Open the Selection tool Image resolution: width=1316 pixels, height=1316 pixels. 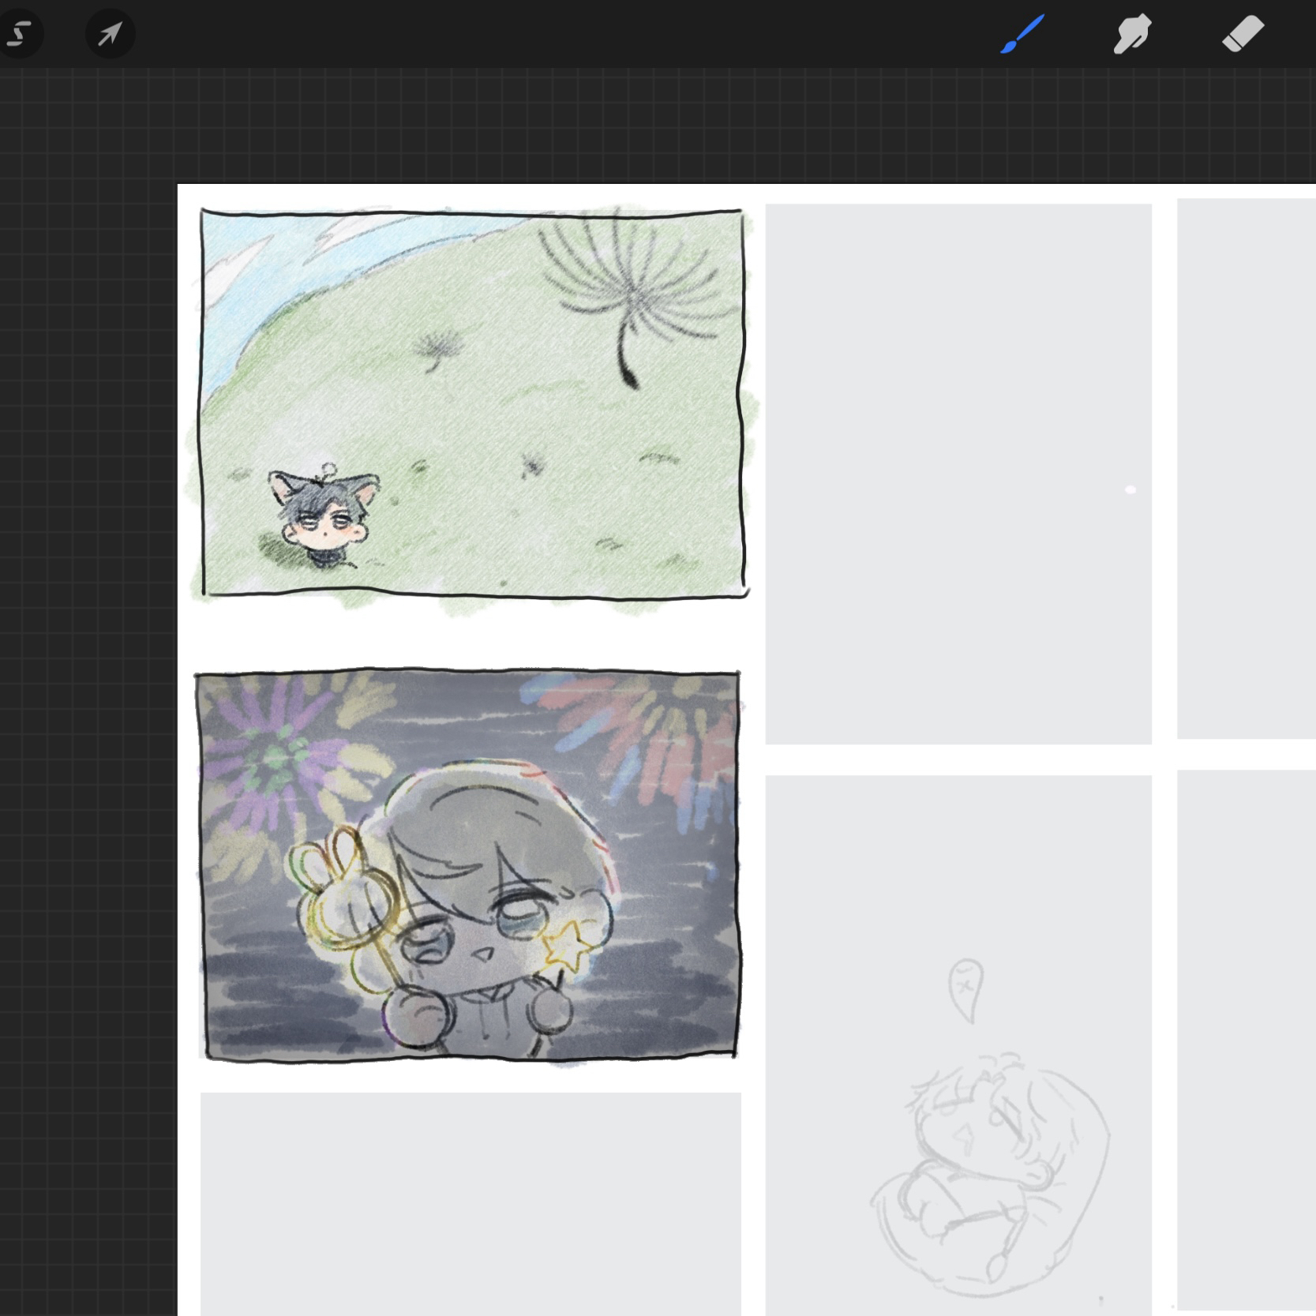(x=20, y=34)
